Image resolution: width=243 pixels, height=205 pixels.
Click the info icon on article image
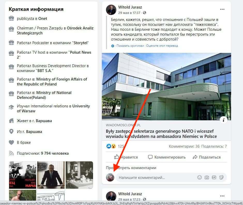(x=223, y=120)
